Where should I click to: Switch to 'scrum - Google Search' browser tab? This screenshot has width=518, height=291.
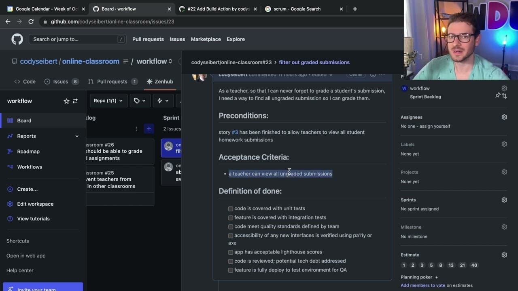(304, 9)
